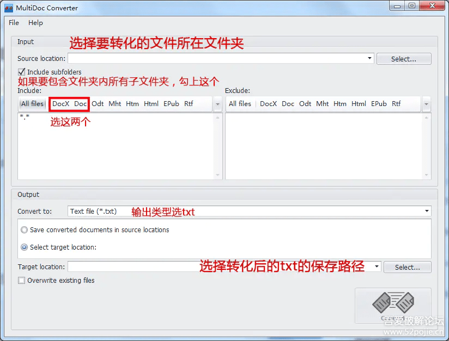Select Htm in Exclude filter bar
The image size is (449, 341).
tap(340, 104)
